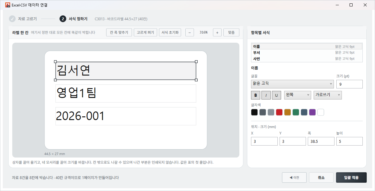Image resolution: width=375 pixels, height=191 pixels.
Task: Toggle italic formatting (I)
Action: [266, 95]
